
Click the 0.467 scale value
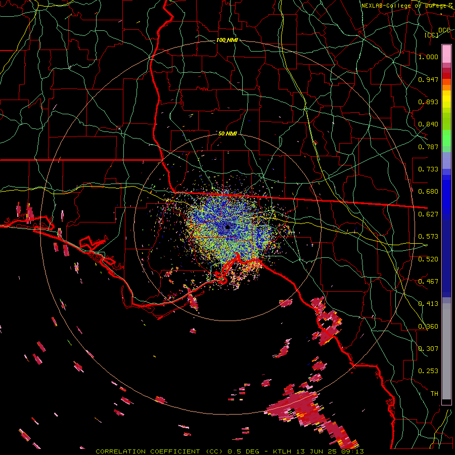point(428,282)
